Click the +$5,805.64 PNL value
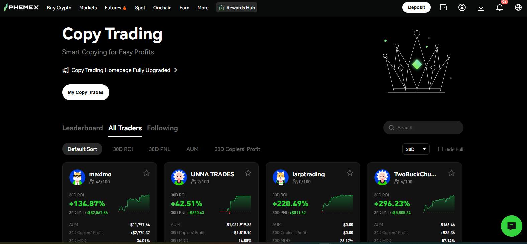Image resolution: width=527 pixels, height=244 pixels. click(401, 213)
